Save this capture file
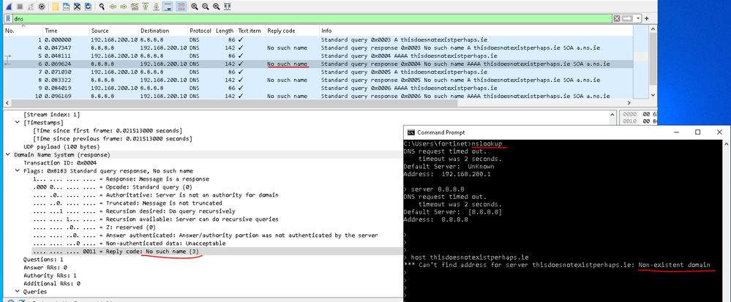 (66, 7)
